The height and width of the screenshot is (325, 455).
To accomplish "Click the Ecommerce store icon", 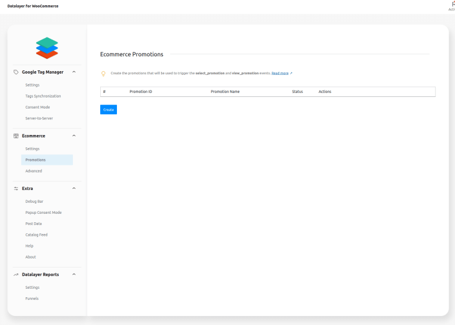I will [16, 136].
